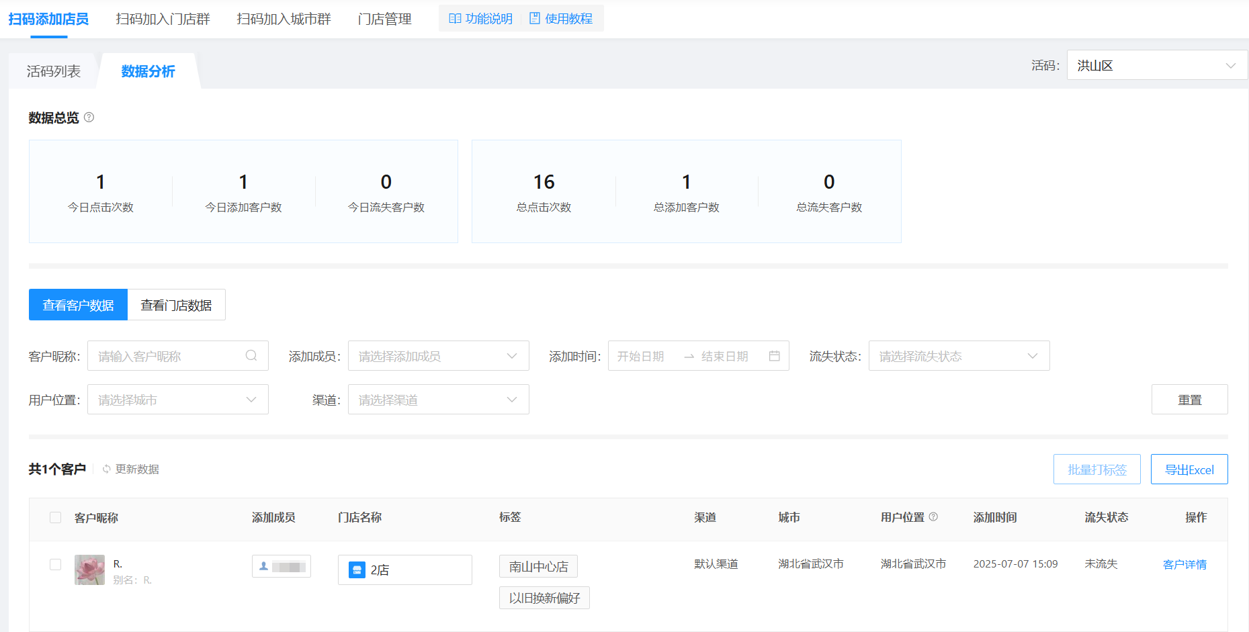Click the 南山中心店 tag

pos(538,567)
